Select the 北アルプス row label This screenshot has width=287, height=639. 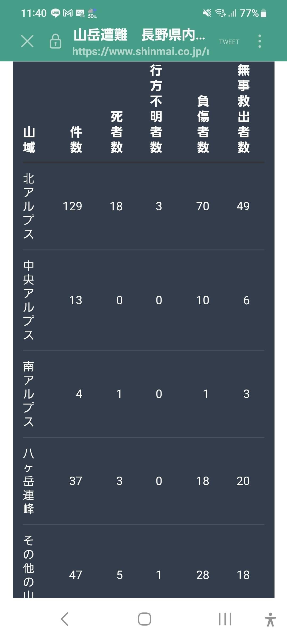click(x=29, y=206)
